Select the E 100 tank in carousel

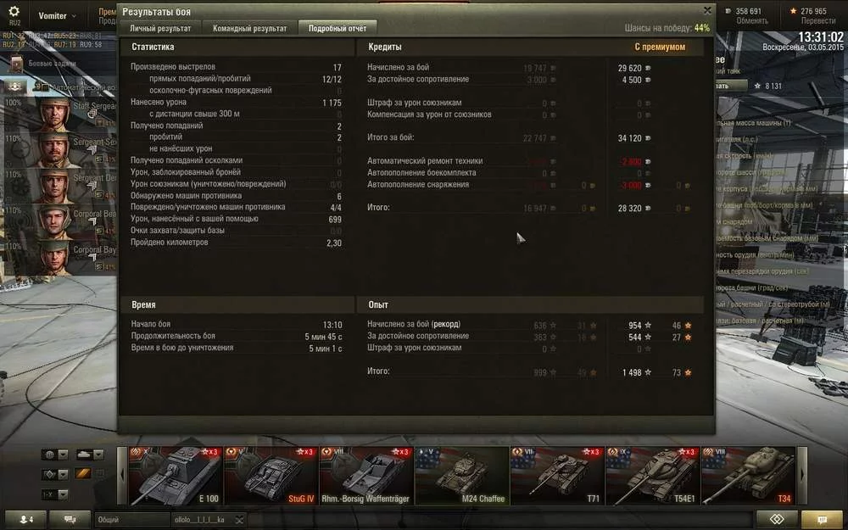(176, 476)
